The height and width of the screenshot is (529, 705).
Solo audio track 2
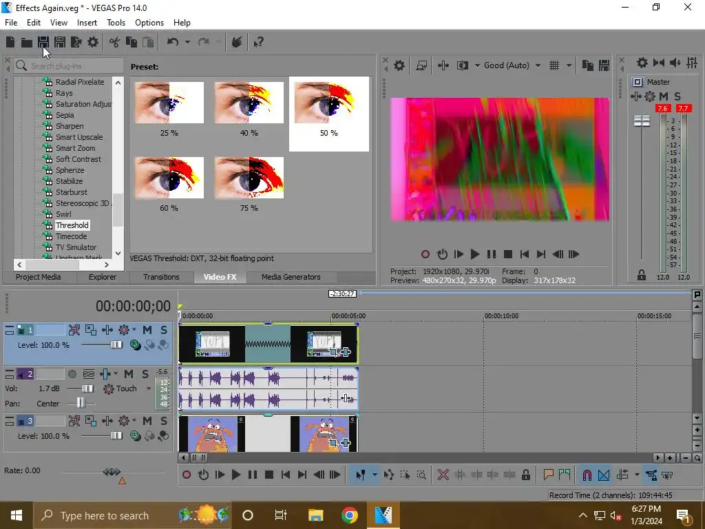pos(145,374)
